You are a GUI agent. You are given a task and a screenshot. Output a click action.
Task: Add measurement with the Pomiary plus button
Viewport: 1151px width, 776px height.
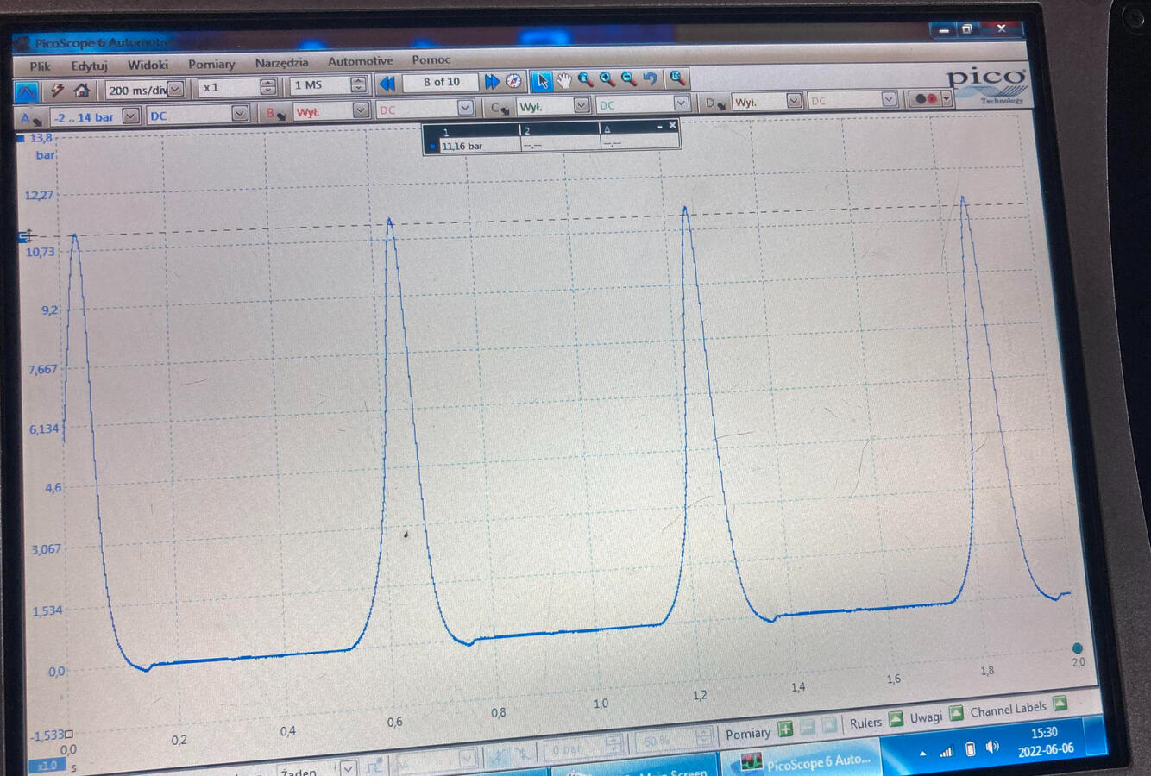click(785, 730)
